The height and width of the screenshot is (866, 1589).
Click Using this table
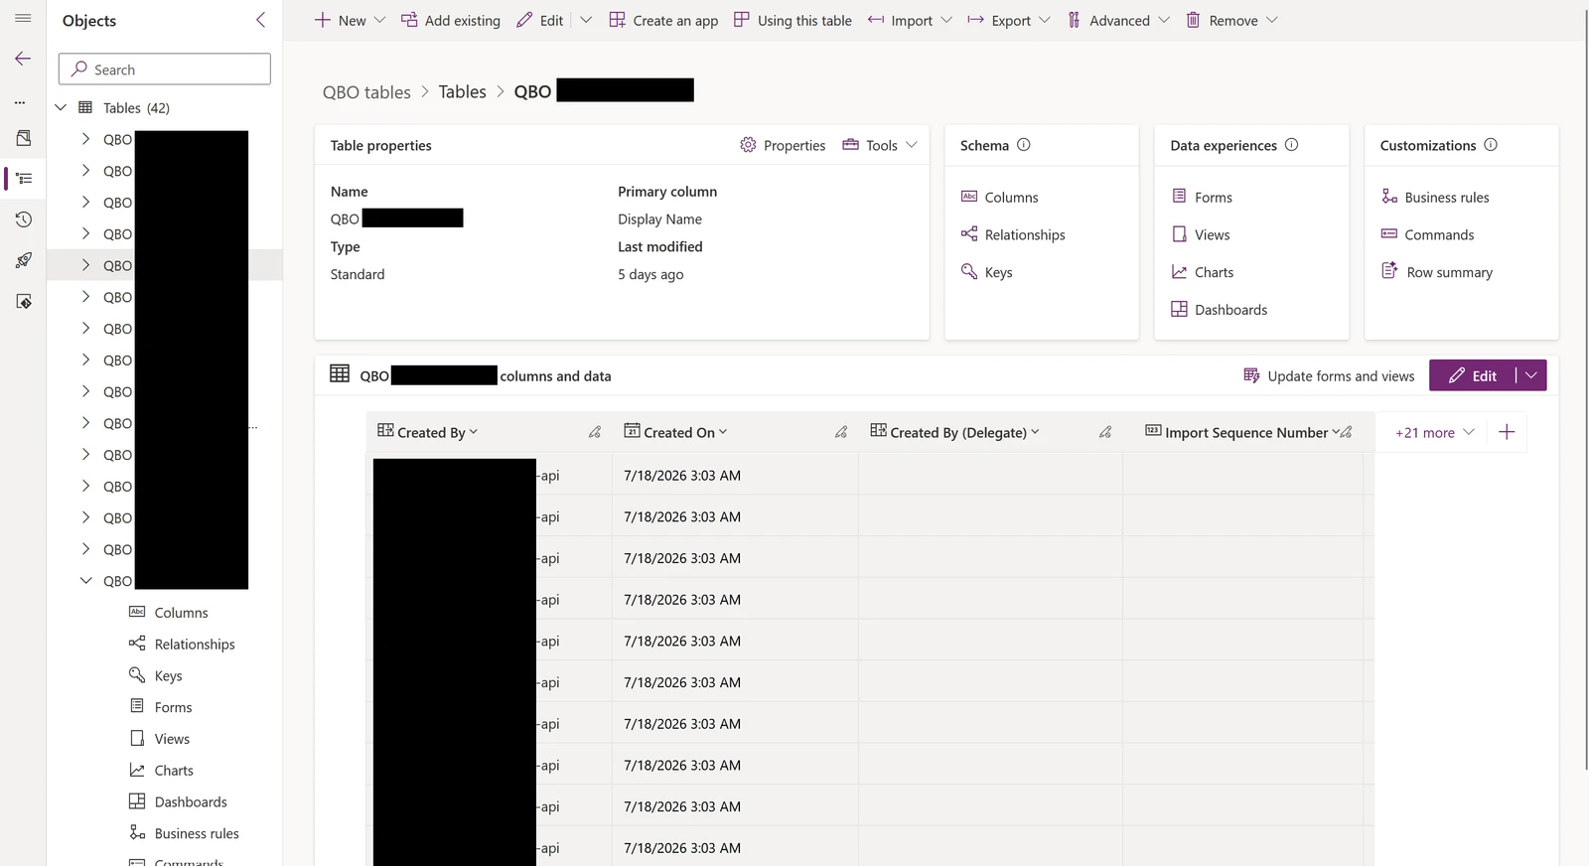[793, 20]
